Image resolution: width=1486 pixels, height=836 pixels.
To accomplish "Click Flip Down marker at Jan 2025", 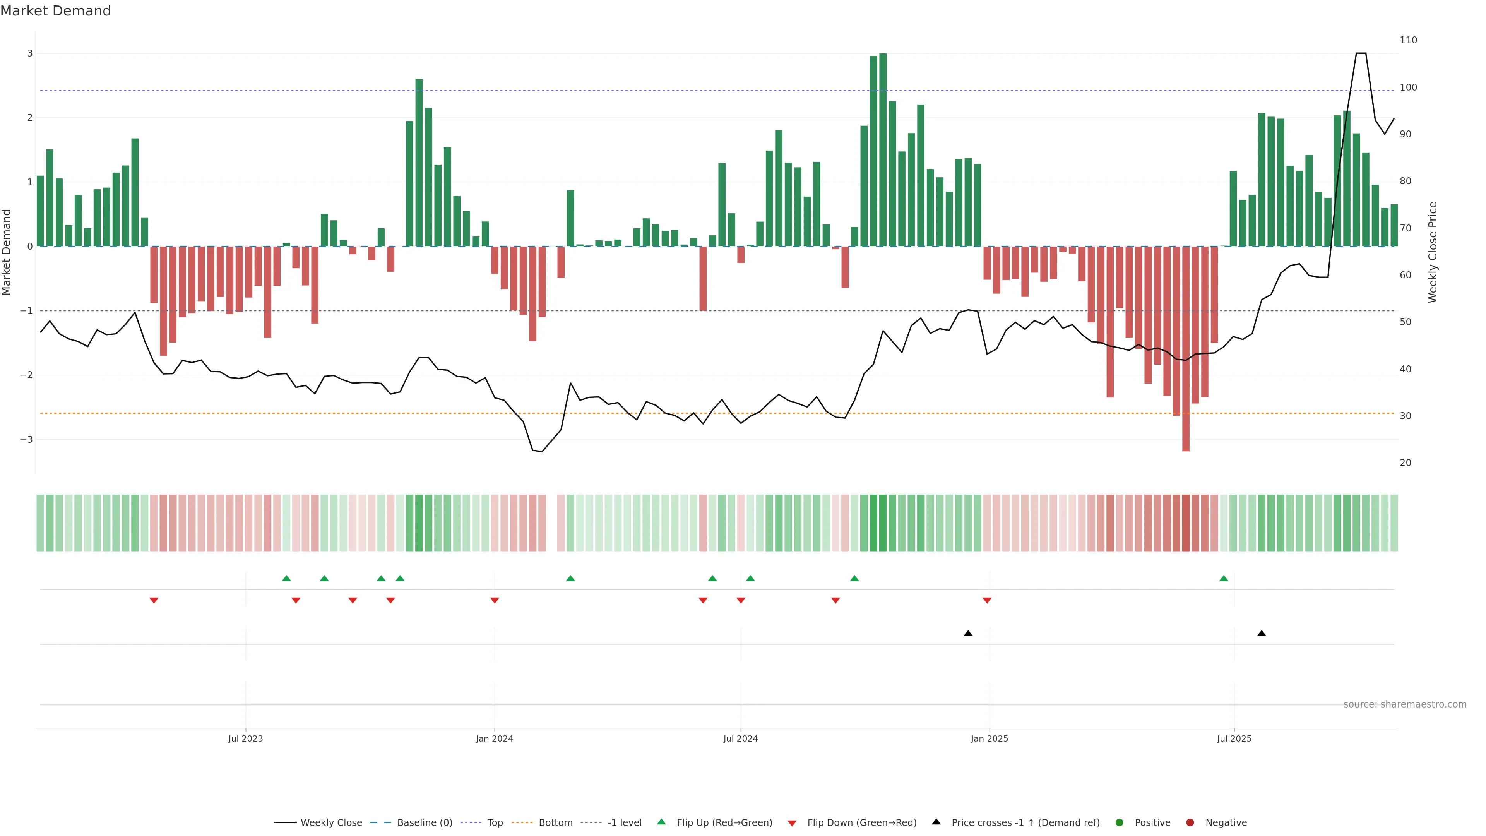I will (987, 601).
